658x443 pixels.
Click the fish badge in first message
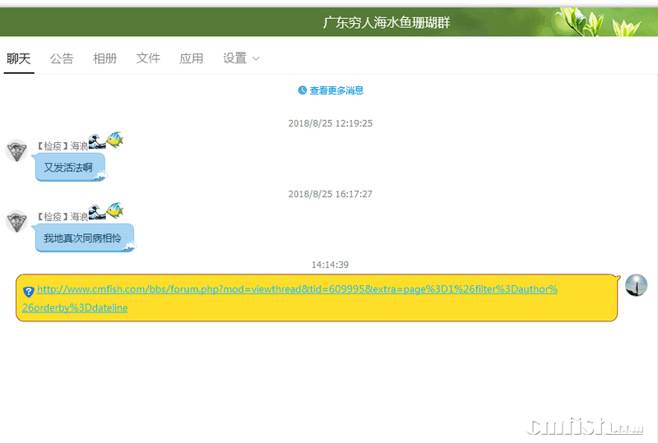[x=115, y=140]
